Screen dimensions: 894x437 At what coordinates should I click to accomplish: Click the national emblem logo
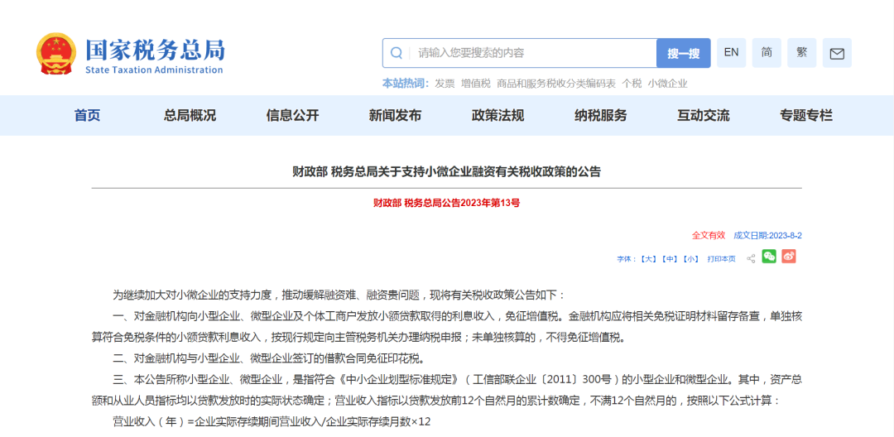pyautogui.click(x=56, y=54)
